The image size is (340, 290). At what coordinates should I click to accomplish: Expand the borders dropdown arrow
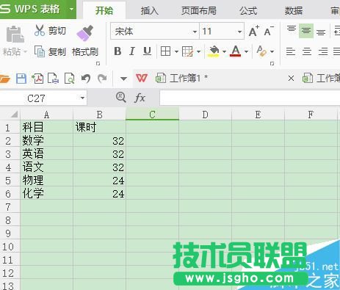click(x=176, y=51)
